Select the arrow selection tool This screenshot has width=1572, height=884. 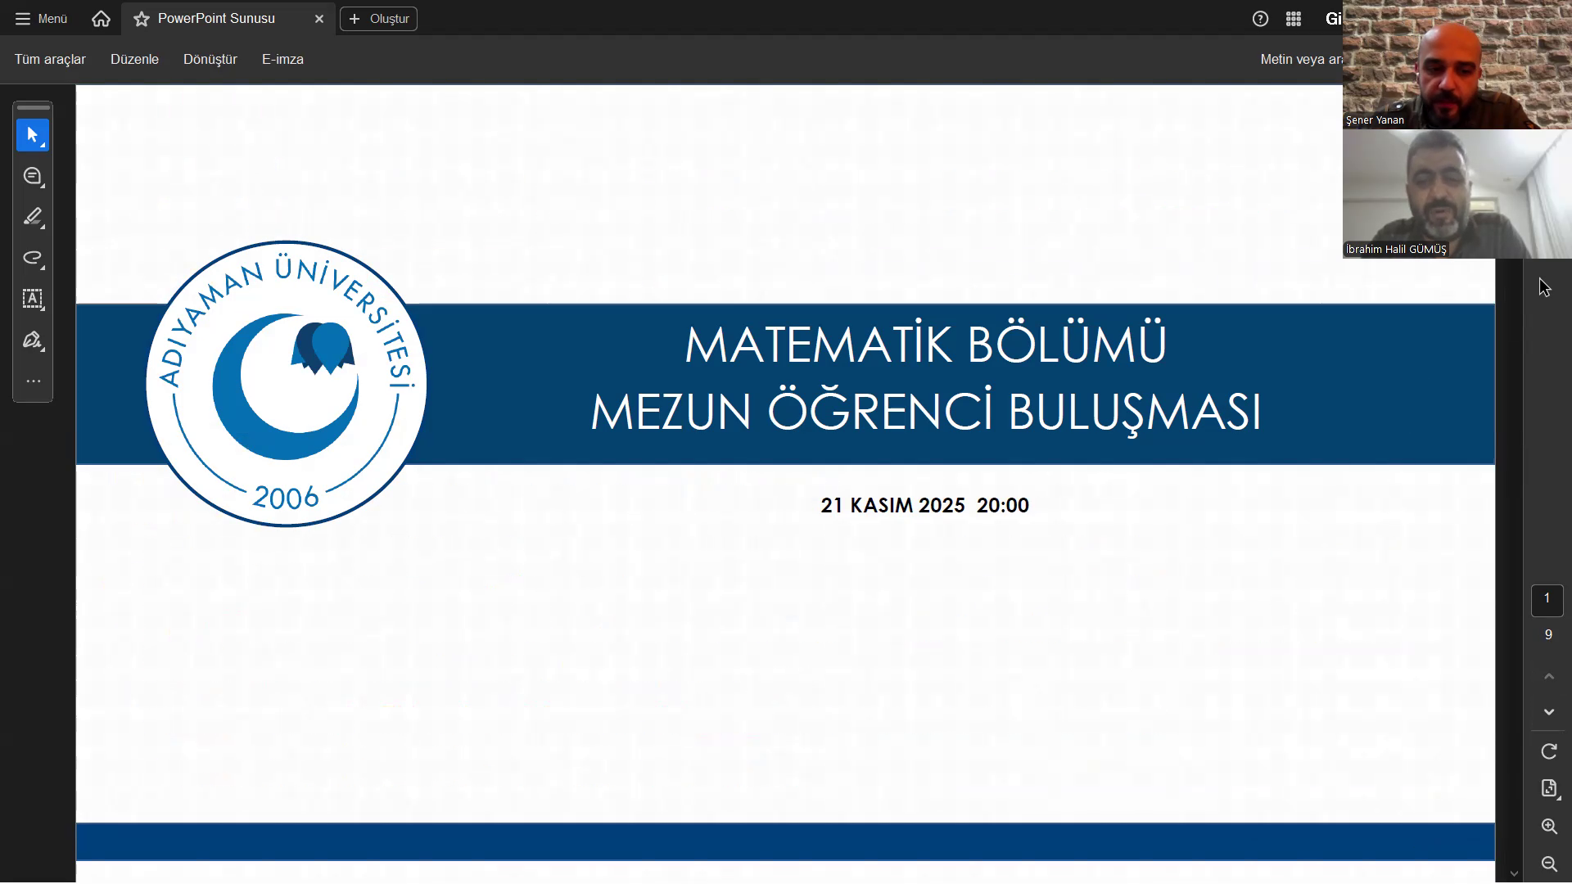33,135
